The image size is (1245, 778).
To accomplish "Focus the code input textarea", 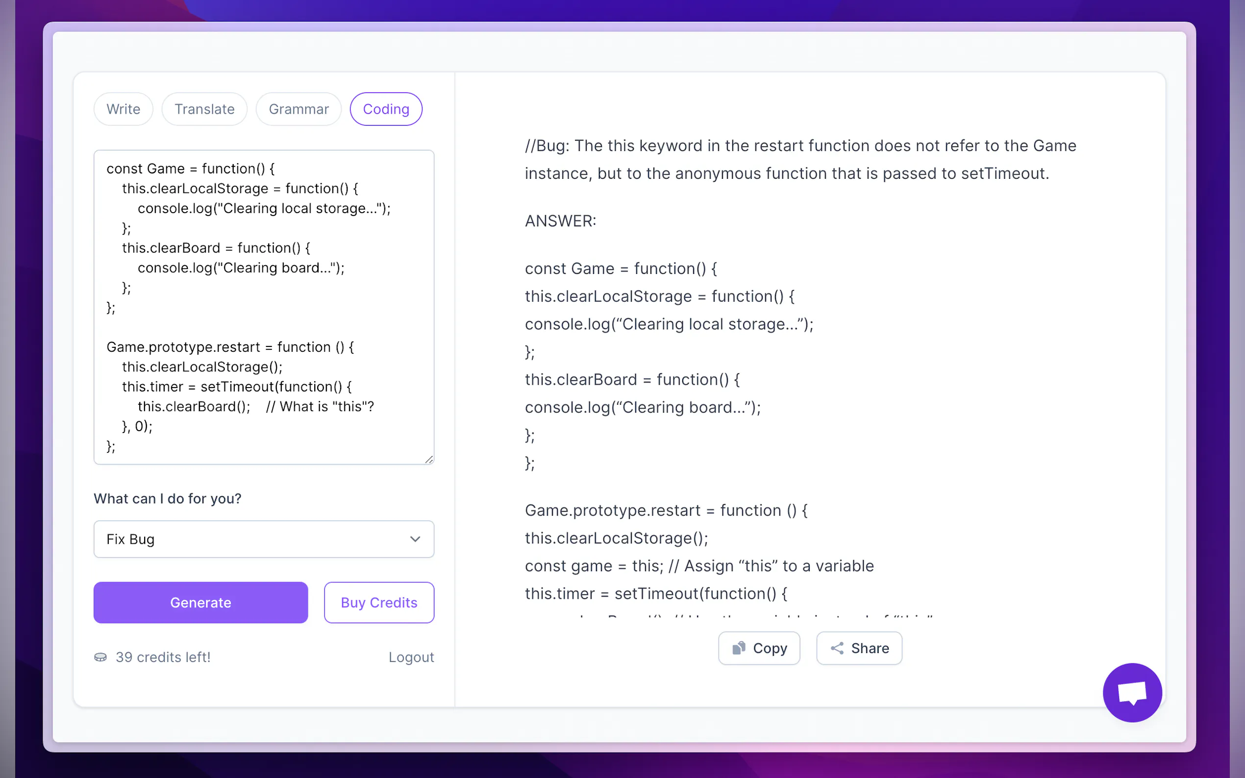I will pos(264,307).
